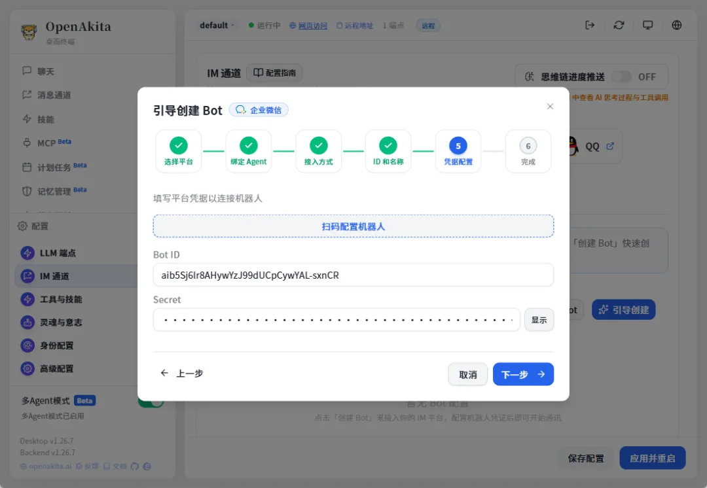This screenshot has height=488, width=707.
Task: Click 下一步 to continue
Action: coord(523,374)
